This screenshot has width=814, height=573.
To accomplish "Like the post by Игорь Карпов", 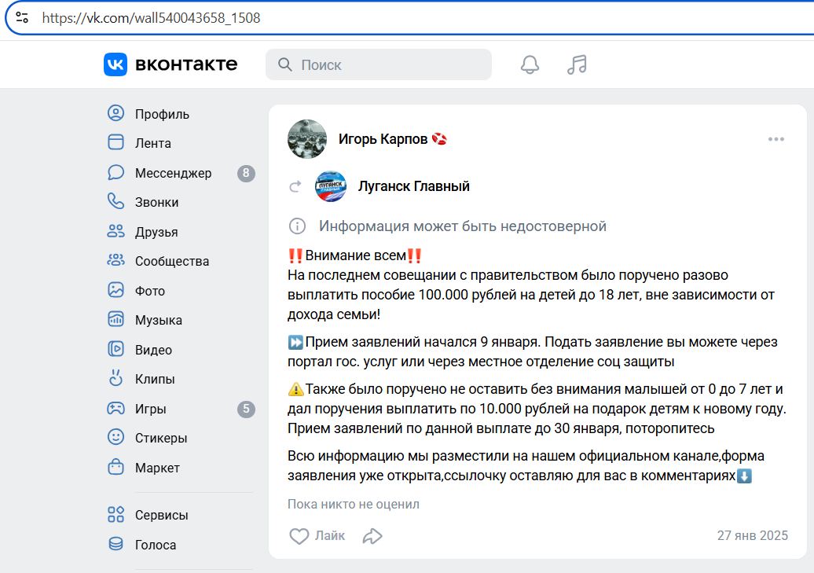I will [317, 535].
